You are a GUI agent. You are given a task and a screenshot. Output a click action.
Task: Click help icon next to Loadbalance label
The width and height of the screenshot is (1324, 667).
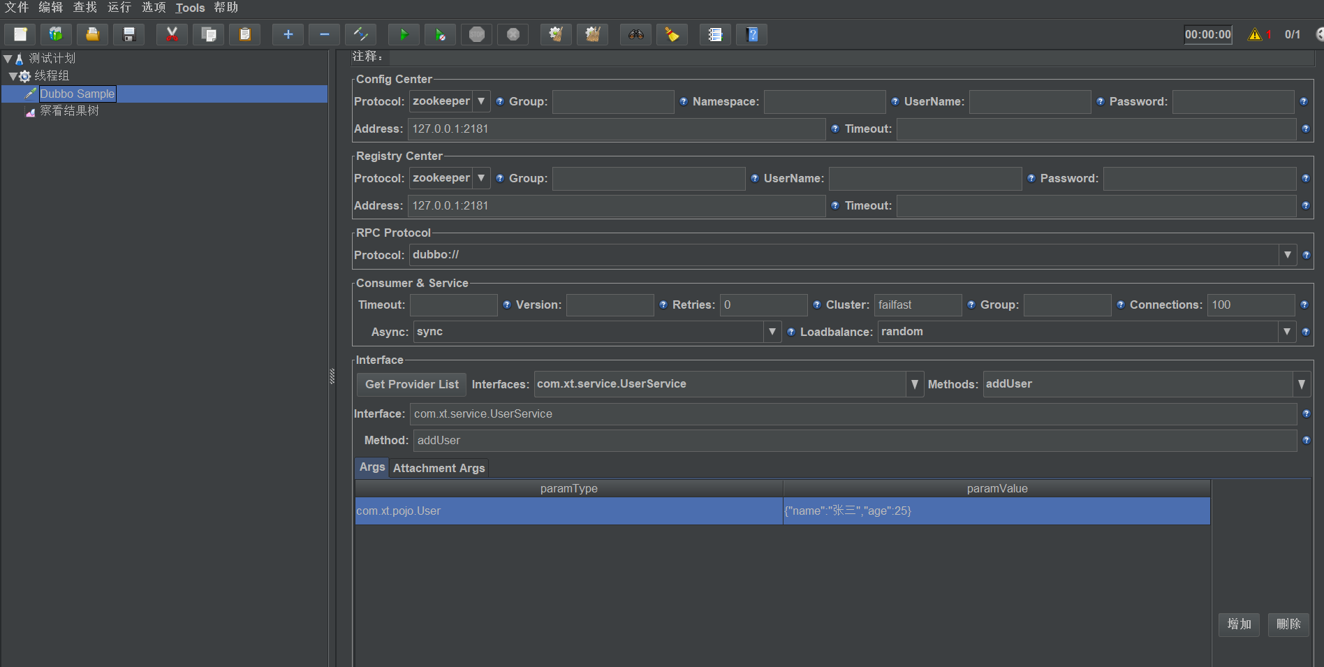tap(791, 332)
